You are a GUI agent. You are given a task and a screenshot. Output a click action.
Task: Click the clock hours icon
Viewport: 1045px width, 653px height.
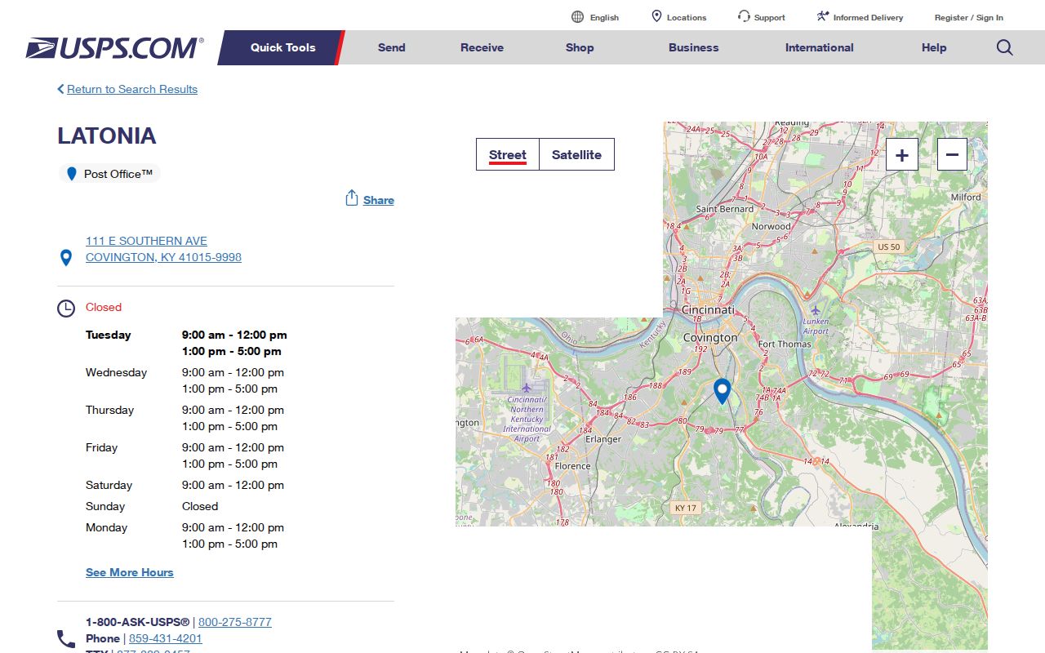point(66,309)
